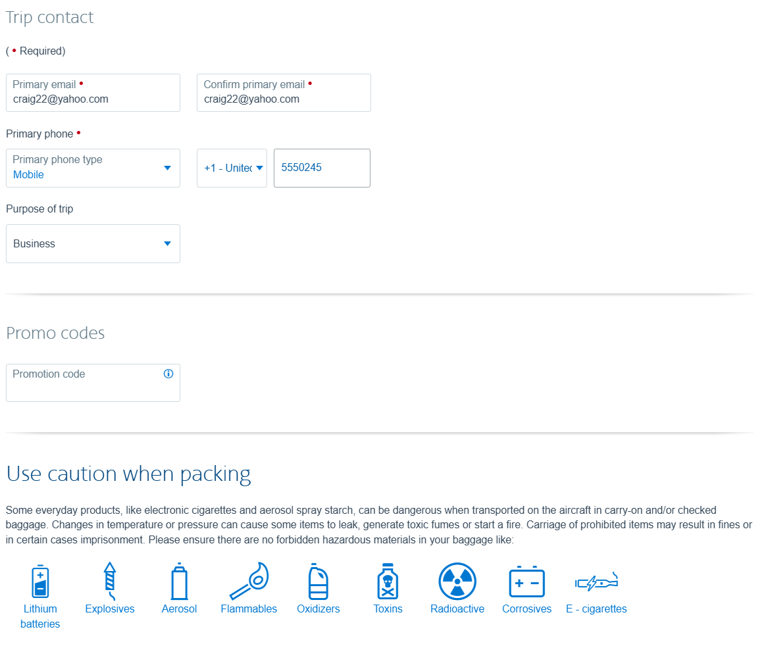This screenshot has width=764, height=648.
Task: Click the Radioactive hazard icon
Action: [457, 581]
